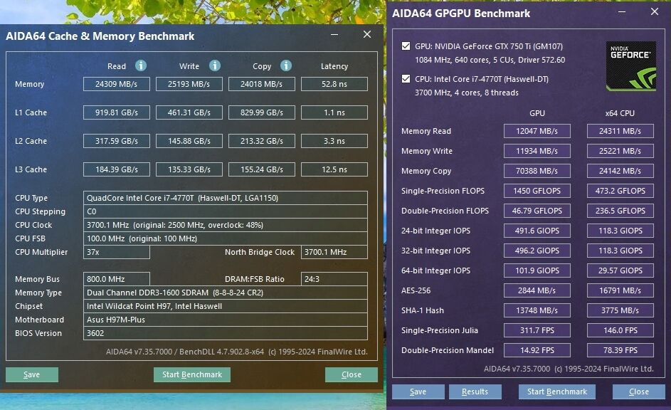
Task: Click GPU Single-Precision FLOPS value 1450 GFLOPS
Action: (x=537, y=191)
